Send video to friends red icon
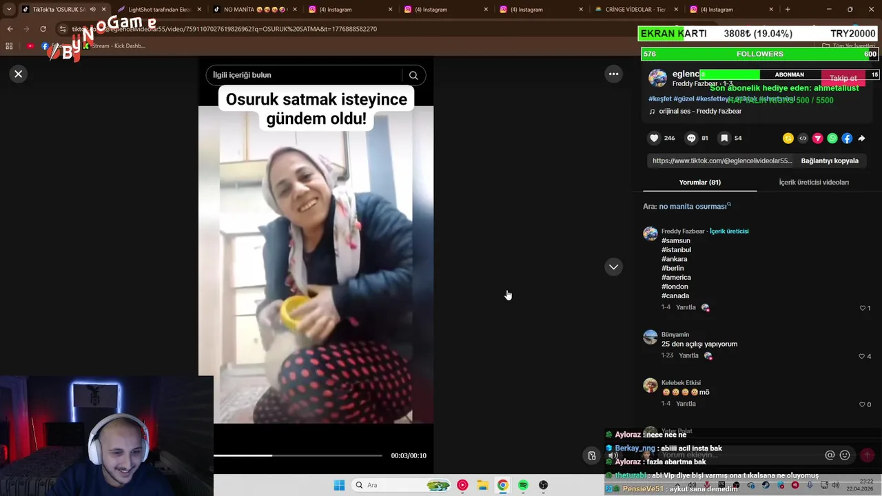Viewport: 882px width, 496px height. [x=818, y=138]
